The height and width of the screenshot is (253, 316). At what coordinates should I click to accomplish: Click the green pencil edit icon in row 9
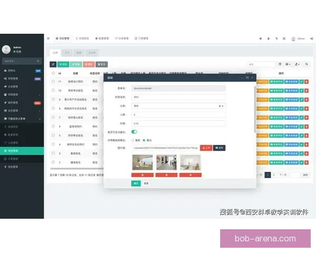coord(301,100)
